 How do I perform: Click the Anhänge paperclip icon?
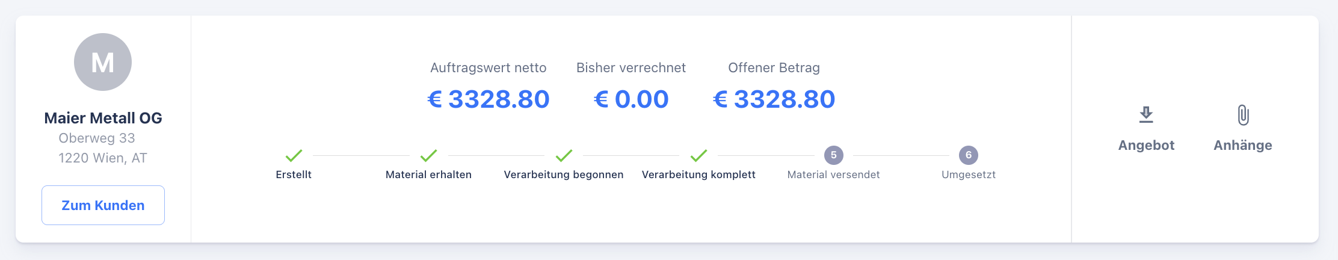click(x=1243, y=114)
